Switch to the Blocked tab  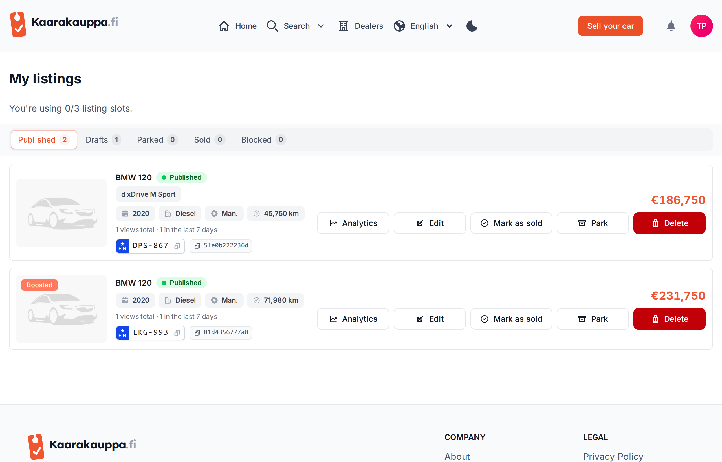pyautogui.click(x=264, y=140)
